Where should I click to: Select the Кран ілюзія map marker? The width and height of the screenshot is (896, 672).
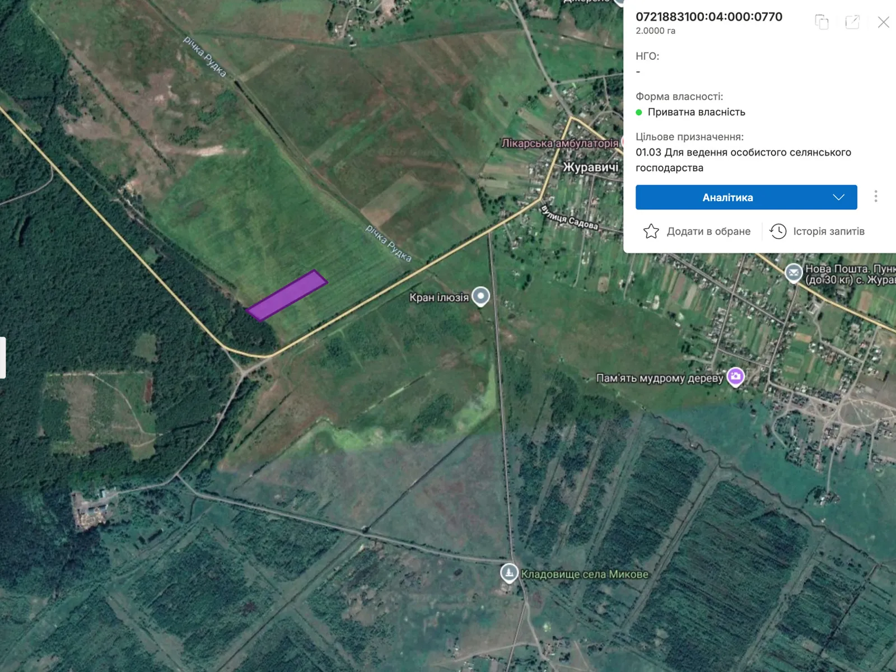[480, 296]
